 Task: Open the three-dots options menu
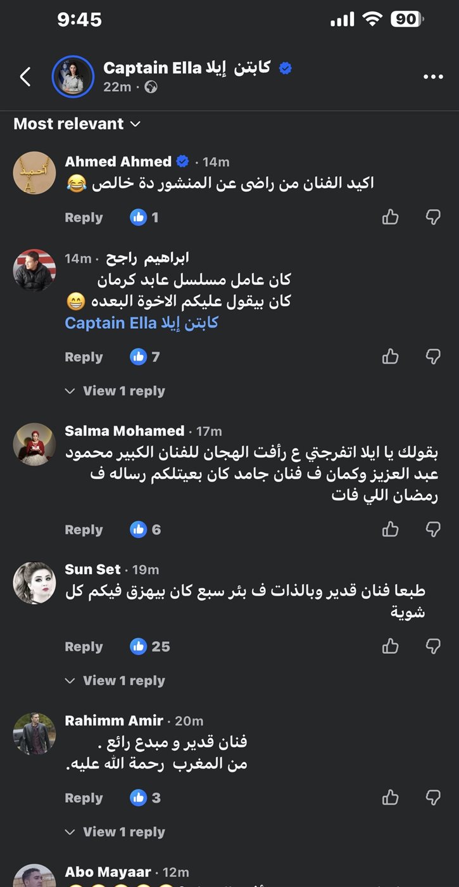[x=433, y=77]
